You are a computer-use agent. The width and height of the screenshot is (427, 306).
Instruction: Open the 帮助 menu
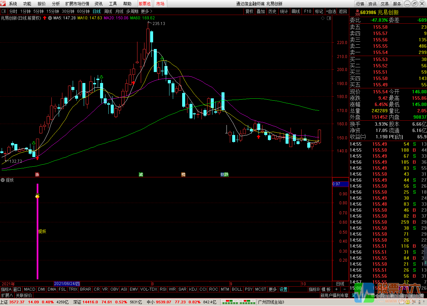(127, 4)
